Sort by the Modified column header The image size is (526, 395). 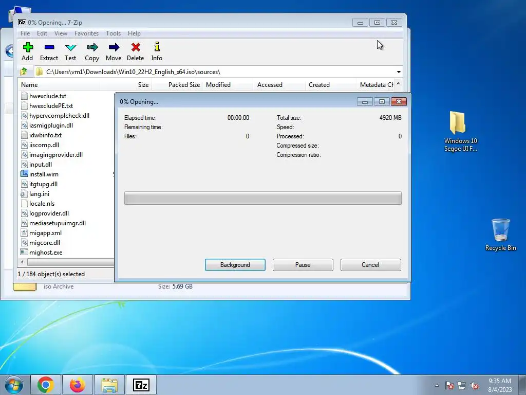click(x=228, y=85)
